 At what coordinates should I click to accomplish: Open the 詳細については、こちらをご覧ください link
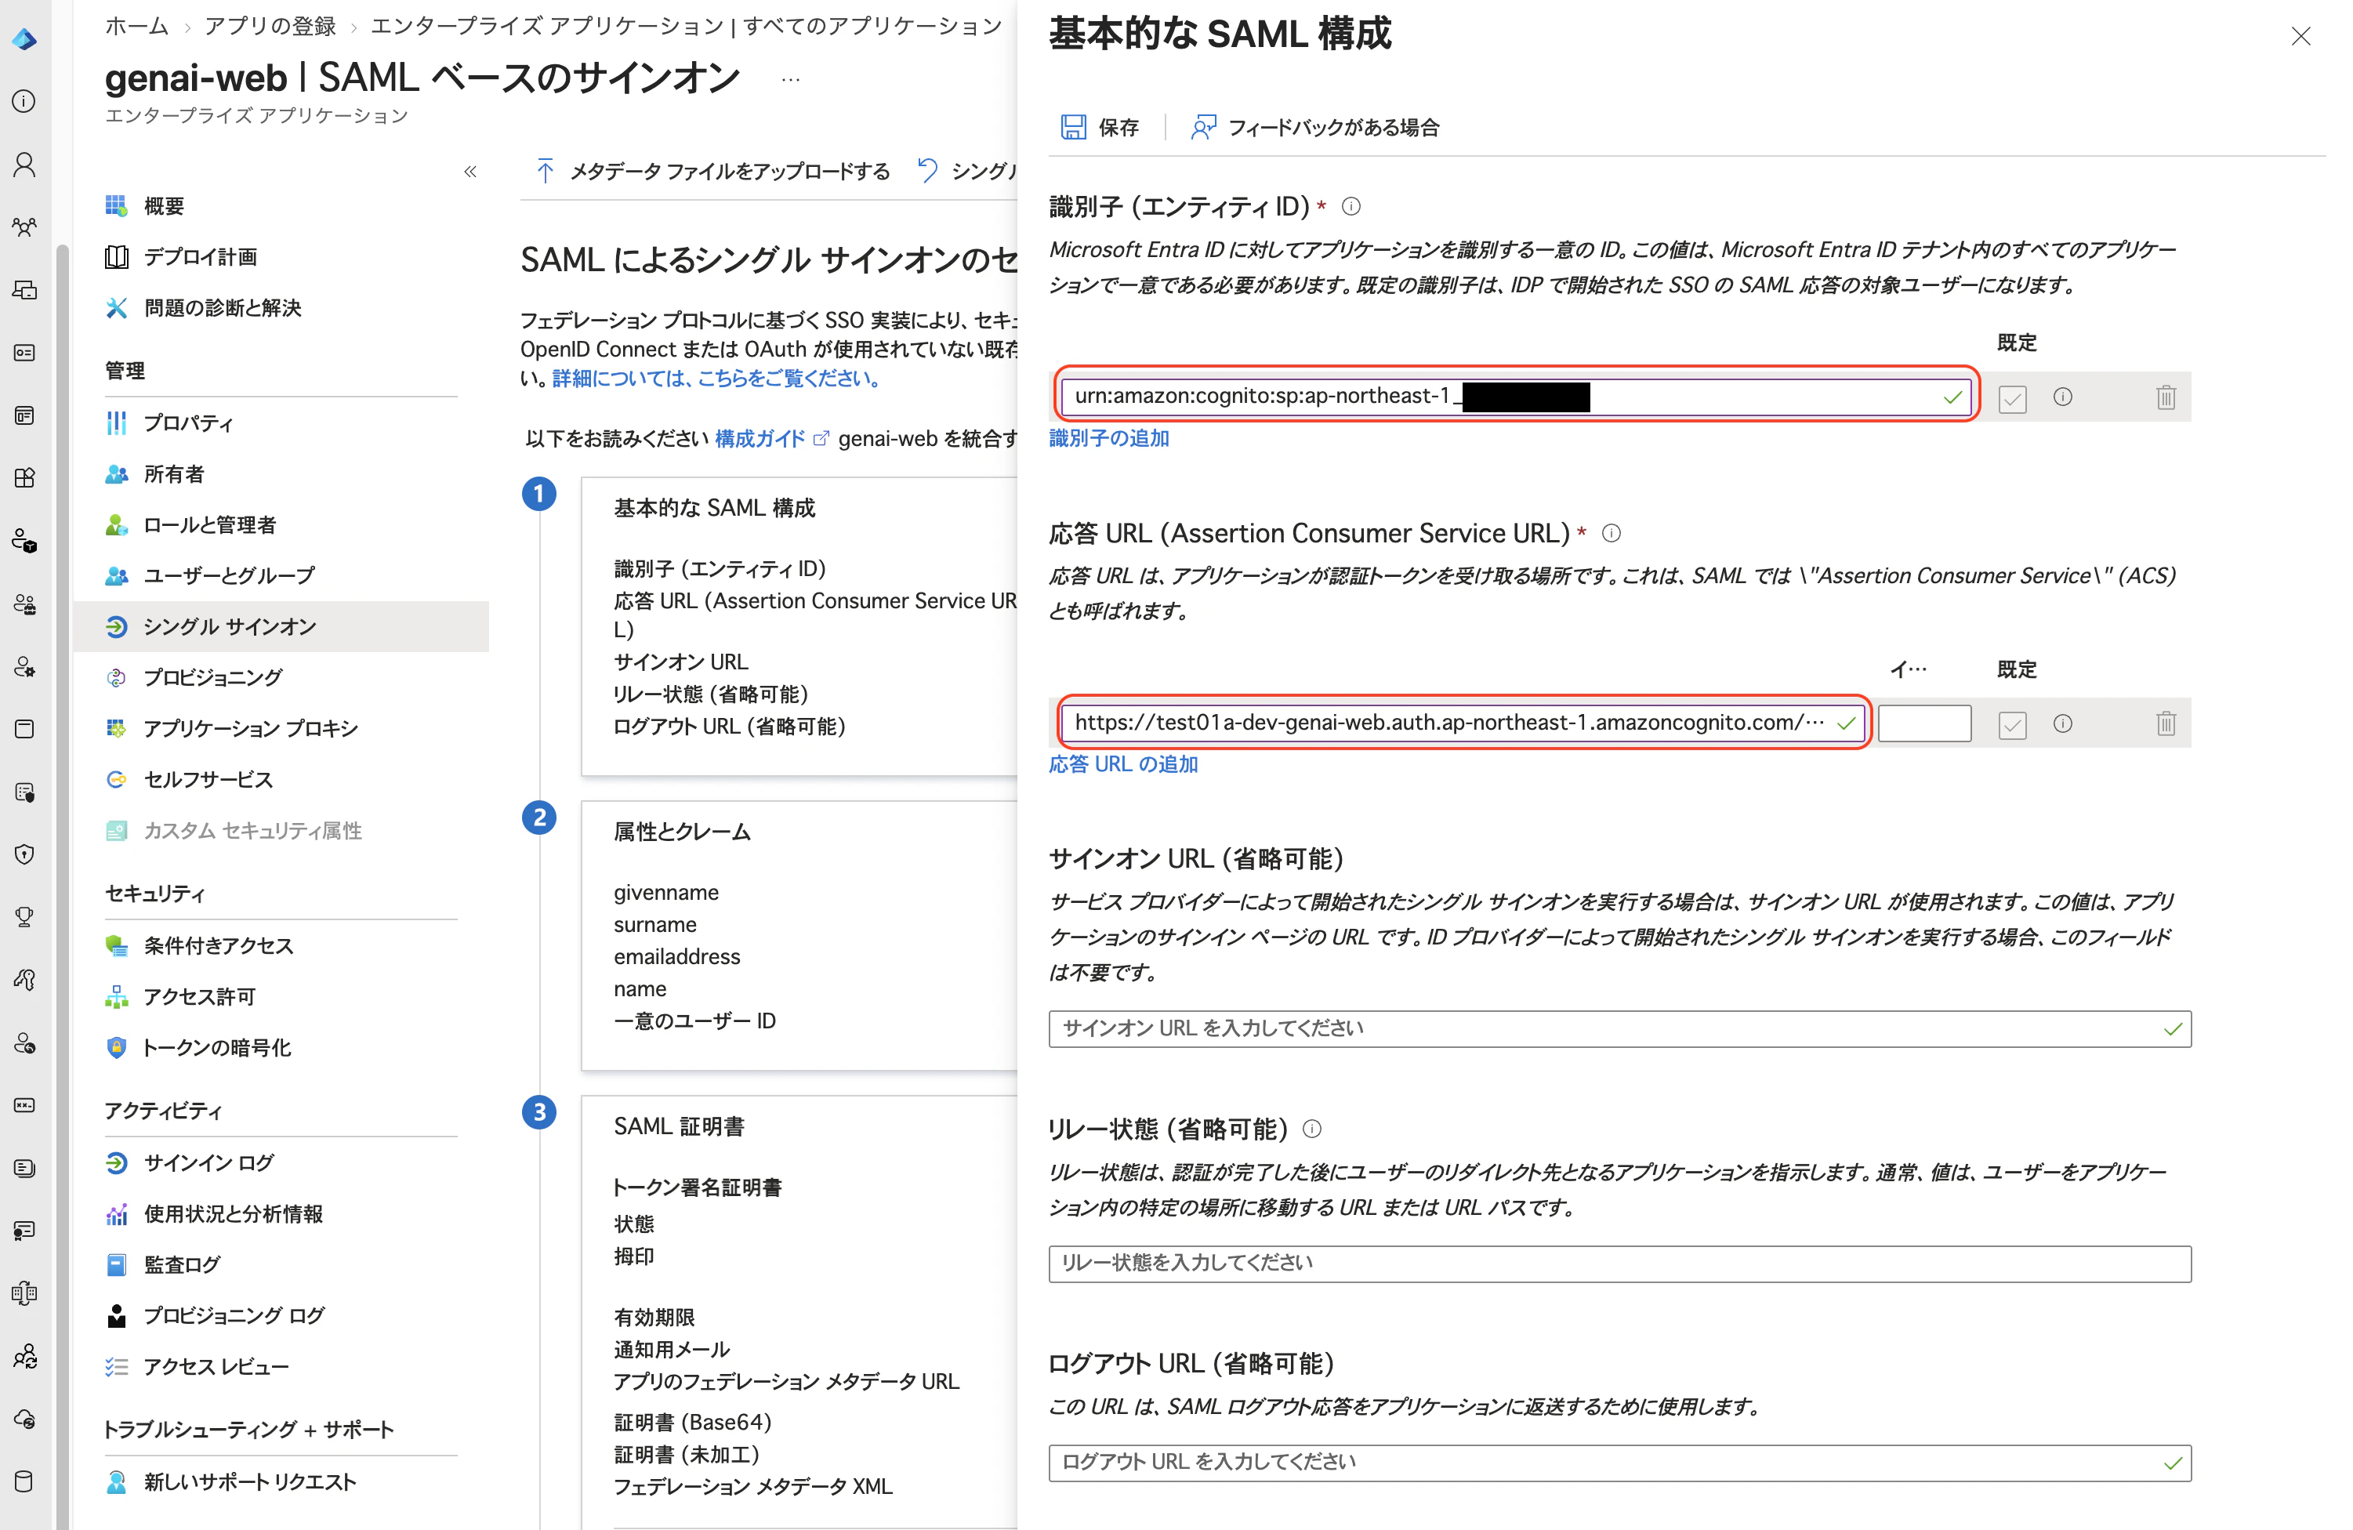pos(716,379)
